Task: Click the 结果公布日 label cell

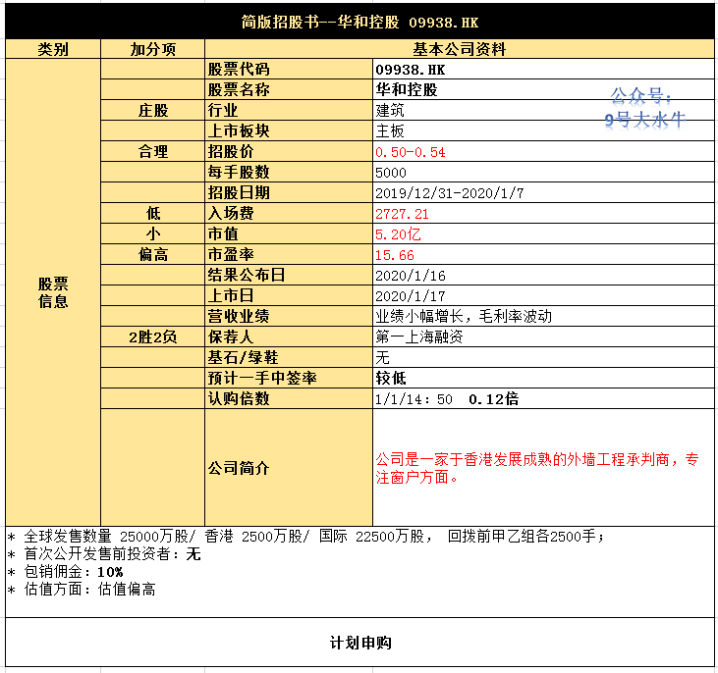Action: (x=289, y=275)
